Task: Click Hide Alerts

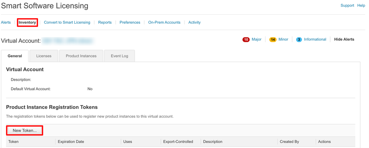Action: tap(344, 39)
